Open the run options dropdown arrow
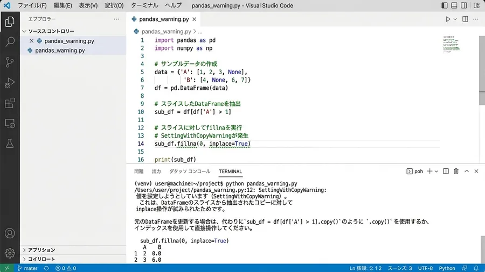 455,19
